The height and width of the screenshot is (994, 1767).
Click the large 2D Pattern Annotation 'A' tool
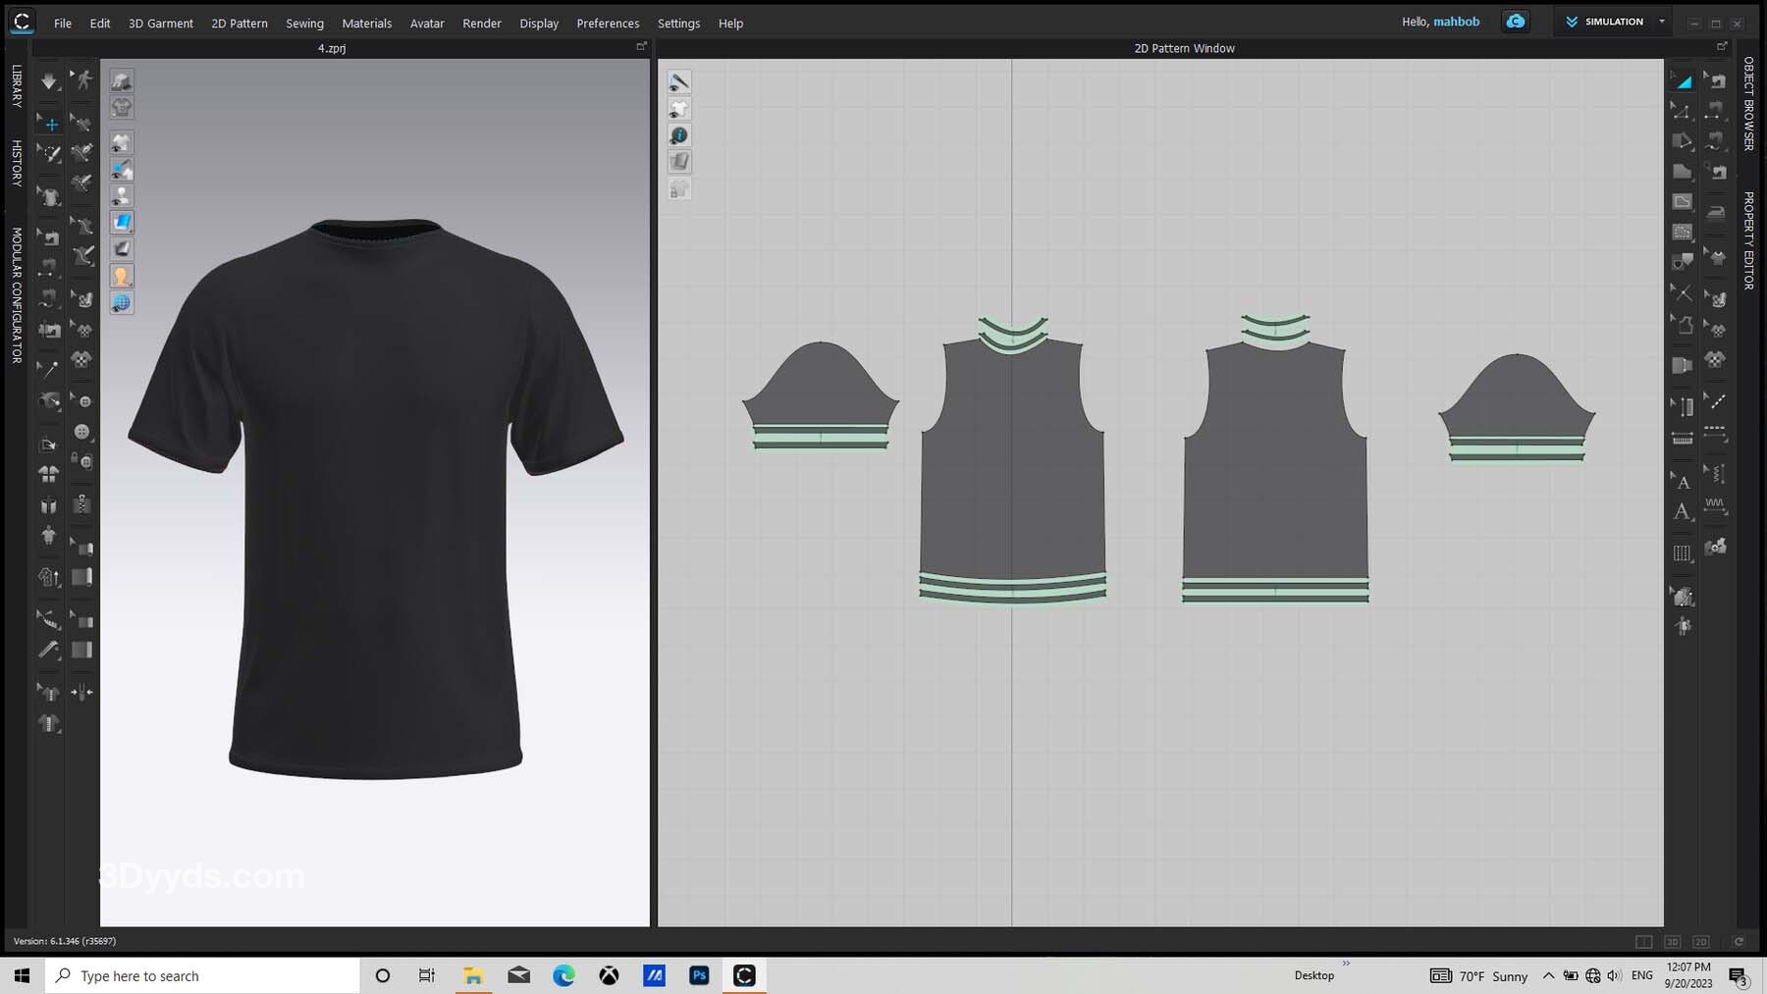tap(1683, 512)
